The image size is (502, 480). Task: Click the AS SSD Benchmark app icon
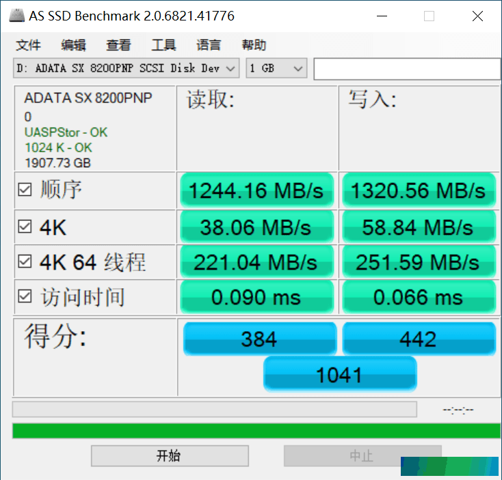(16, 16)
